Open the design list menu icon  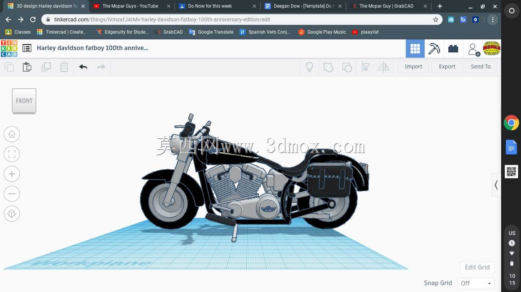pyautogui.click(x=27, y=48)
